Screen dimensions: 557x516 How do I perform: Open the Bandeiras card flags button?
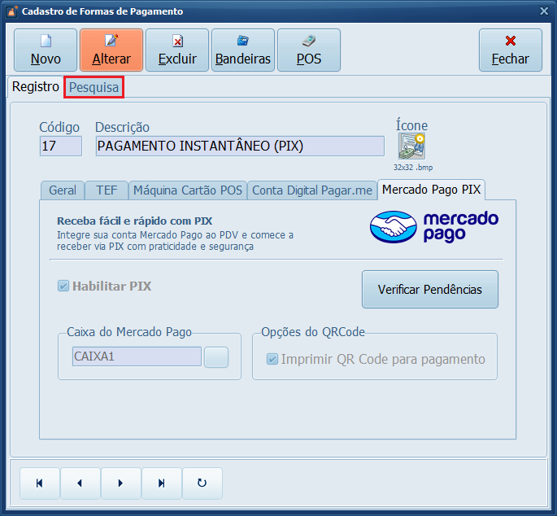click(x=242, y=50)
